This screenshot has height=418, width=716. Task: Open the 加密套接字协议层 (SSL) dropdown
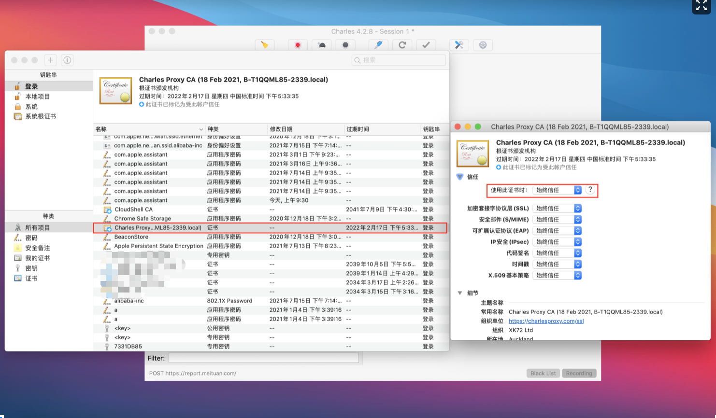tap(557, 209)
